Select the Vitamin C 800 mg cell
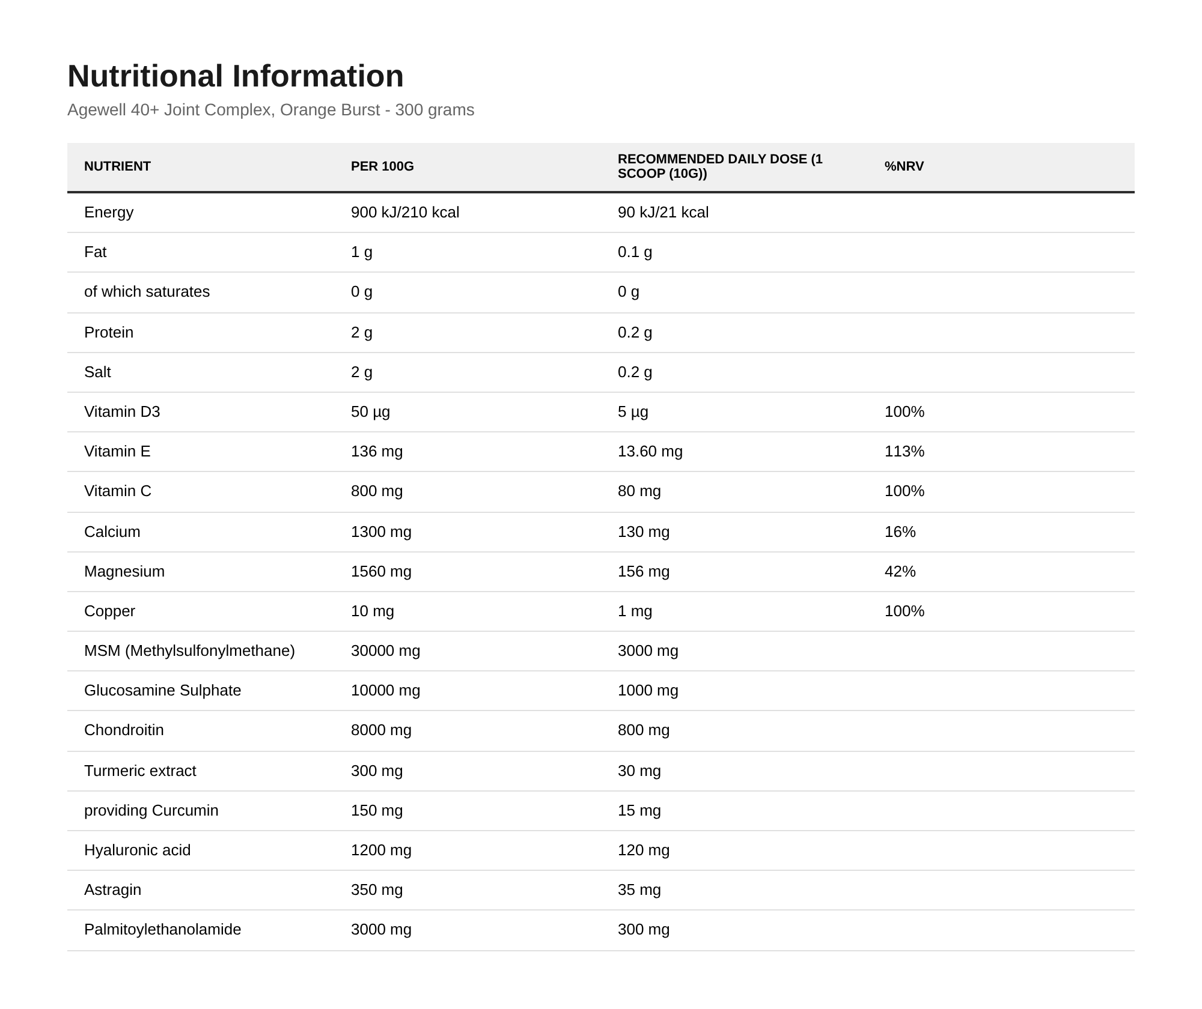The height and width of the screenshot is (1009, 1202). (x=377, y=491)
